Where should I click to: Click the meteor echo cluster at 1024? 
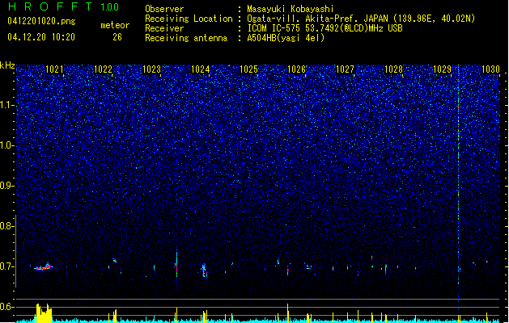[x=204, y=271]
